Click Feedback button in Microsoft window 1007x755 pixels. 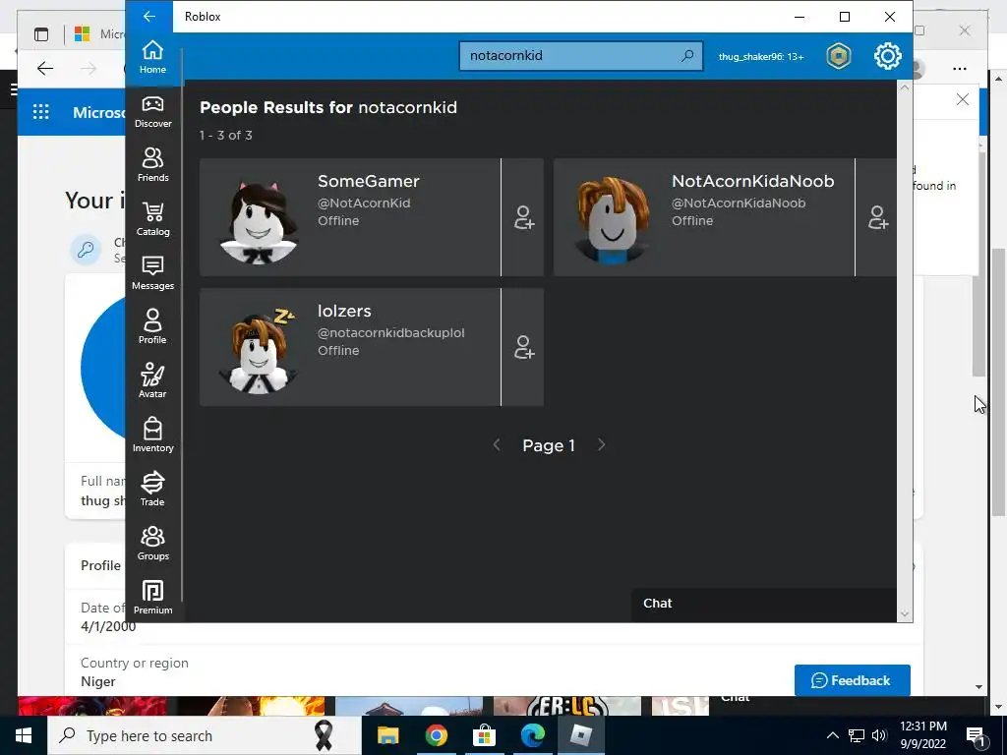852,680
